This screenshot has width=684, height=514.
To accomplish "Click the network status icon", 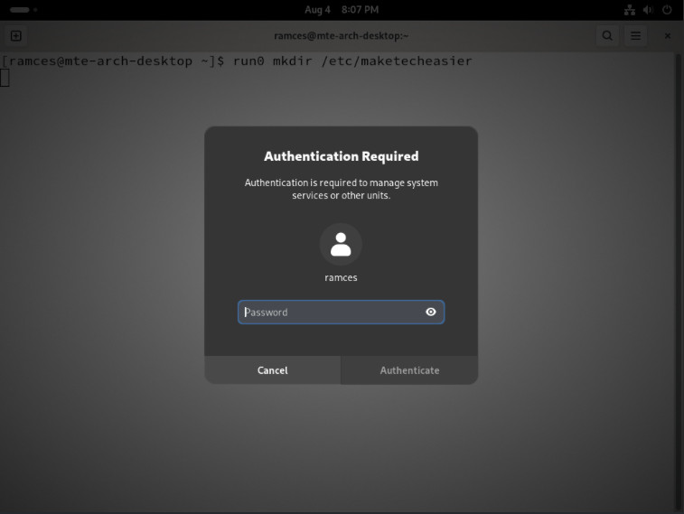I will pos(630,10).
